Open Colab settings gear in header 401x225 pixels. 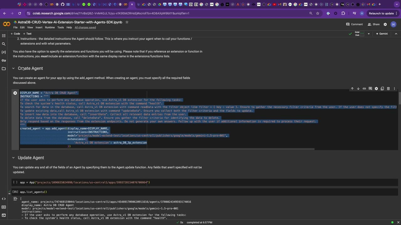tap(385, 24)
